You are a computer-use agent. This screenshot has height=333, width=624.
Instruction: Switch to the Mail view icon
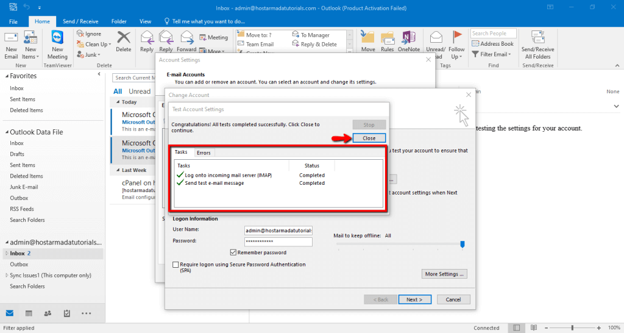[10, 313]
